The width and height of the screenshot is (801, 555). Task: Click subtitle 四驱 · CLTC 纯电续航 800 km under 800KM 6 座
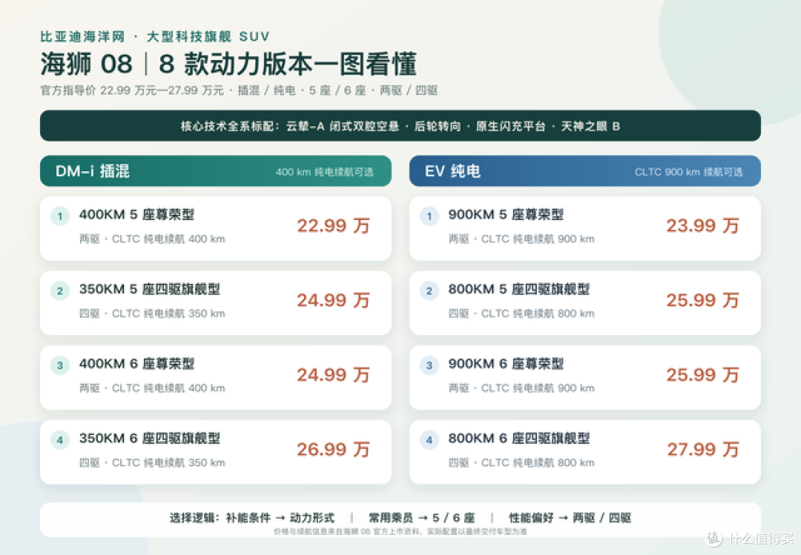[x=521, y=462]
